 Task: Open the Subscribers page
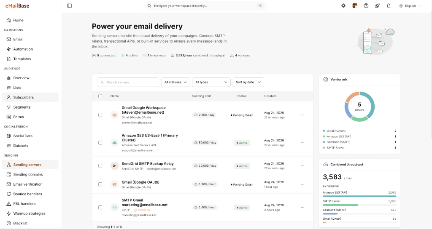pos(30,97)
